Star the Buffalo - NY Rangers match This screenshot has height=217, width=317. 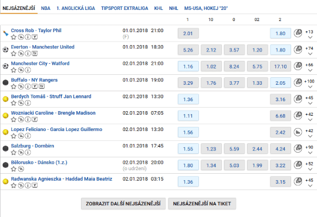tap(14, 87)
